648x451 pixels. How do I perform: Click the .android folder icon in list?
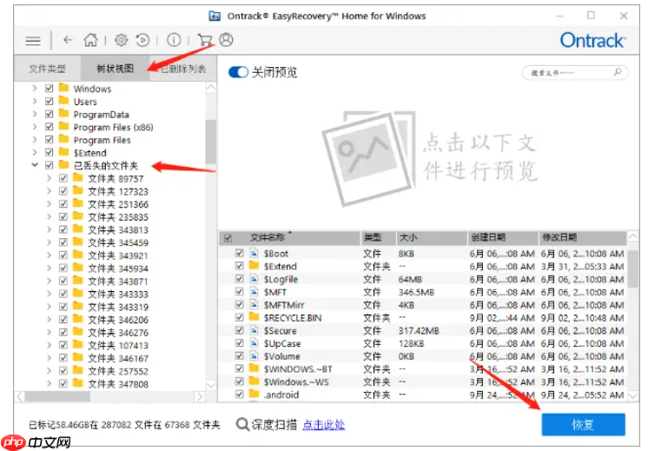(x=255, y=394)
